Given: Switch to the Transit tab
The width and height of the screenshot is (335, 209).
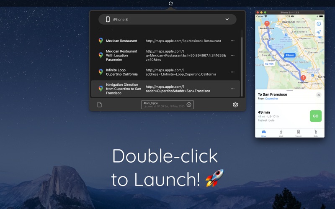Looking at the screenshot, I should point(298,133).
